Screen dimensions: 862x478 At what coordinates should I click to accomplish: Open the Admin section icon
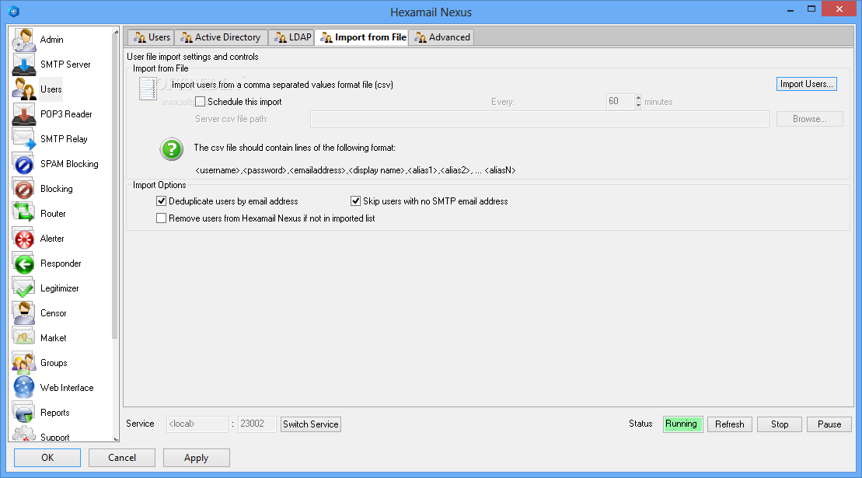point(24,40)
